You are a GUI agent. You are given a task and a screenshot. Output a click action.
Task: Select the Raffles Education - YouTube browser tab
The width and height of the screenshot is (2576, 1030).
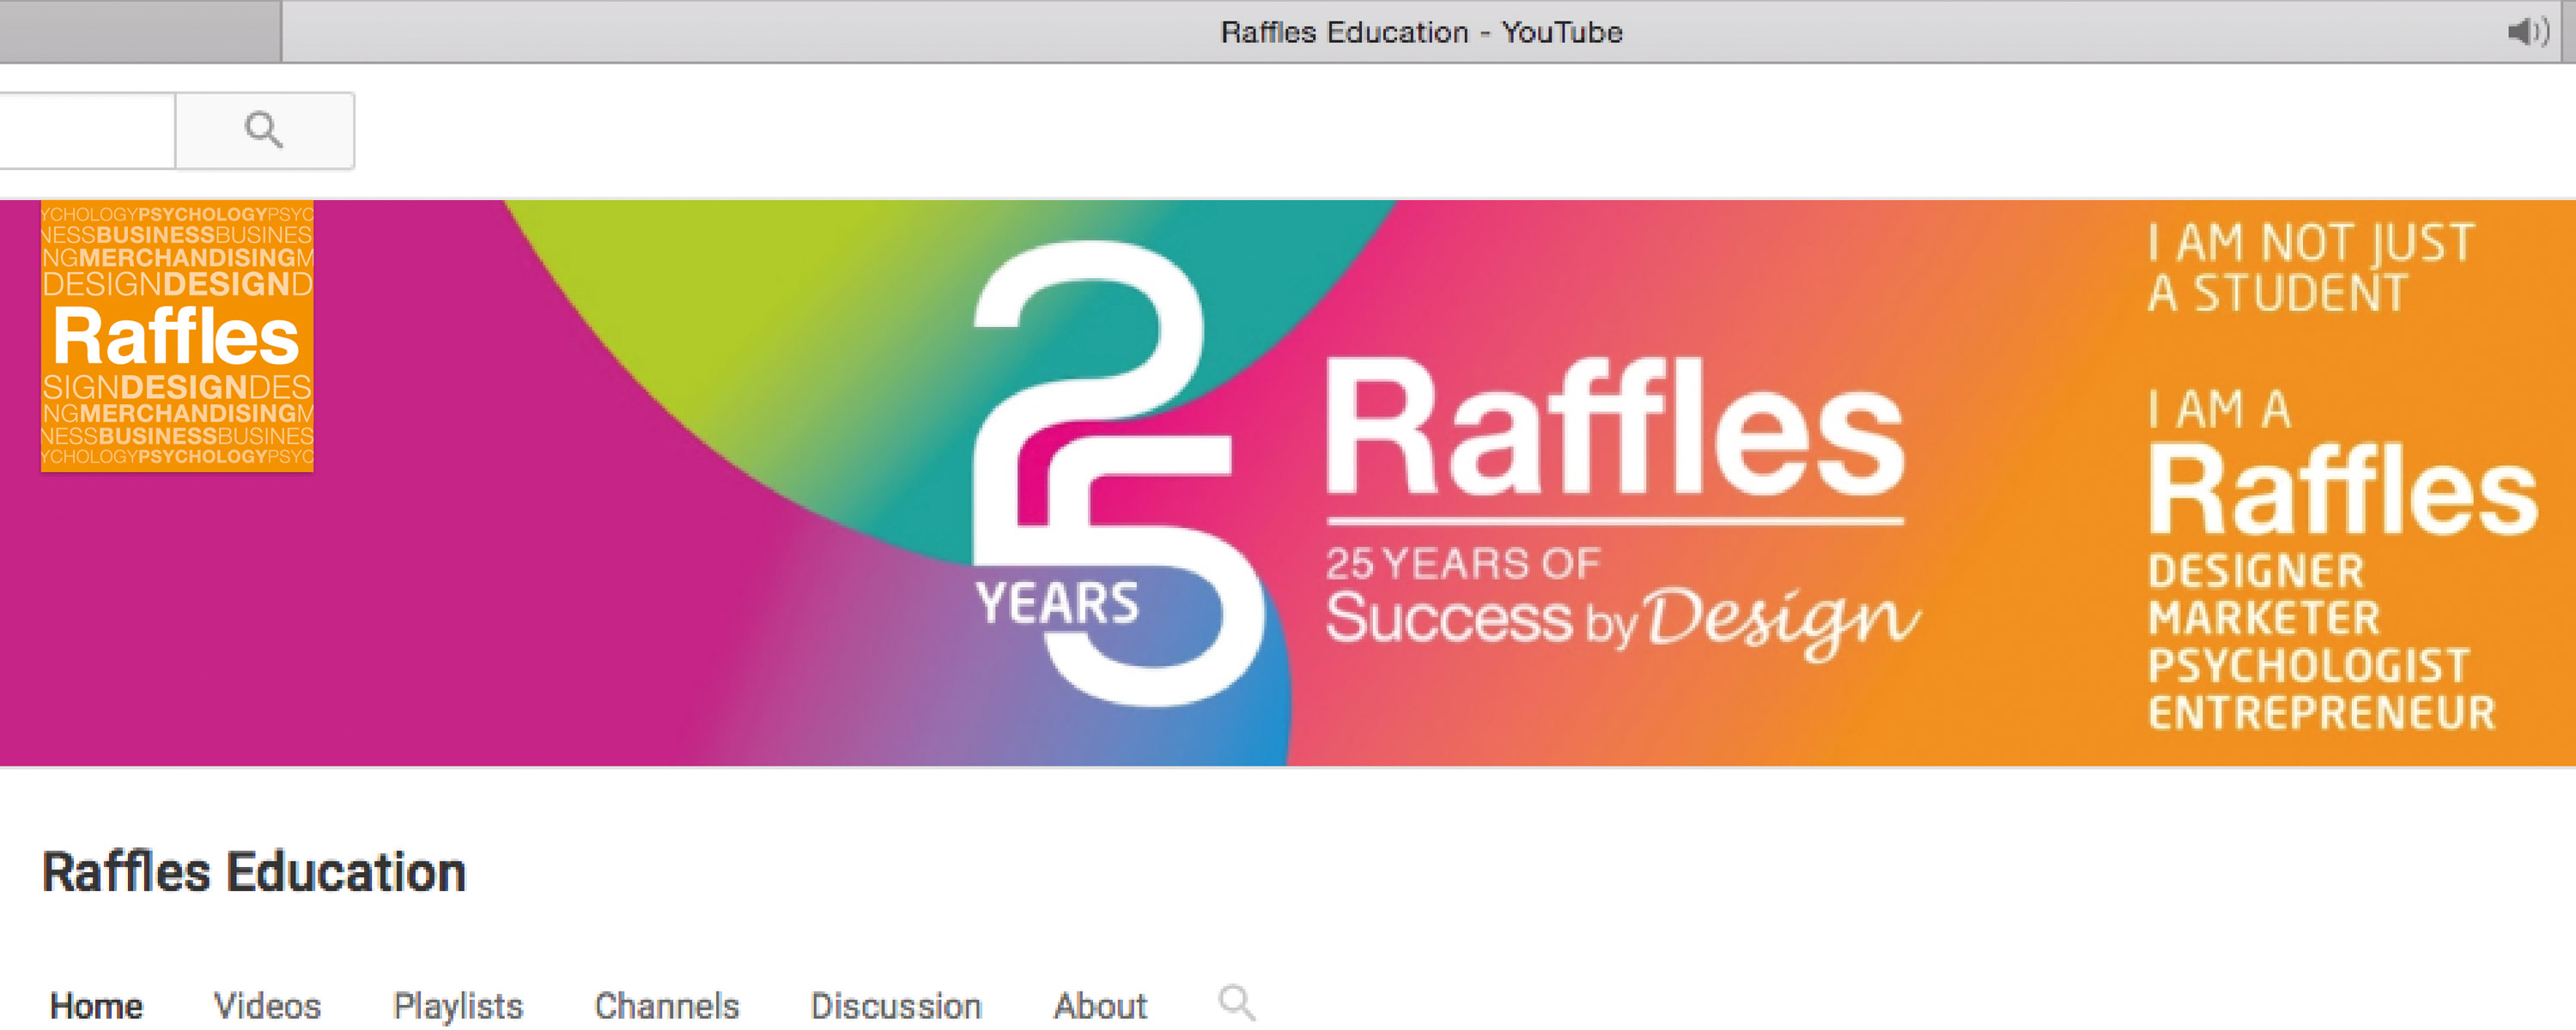pos(1420,32)
